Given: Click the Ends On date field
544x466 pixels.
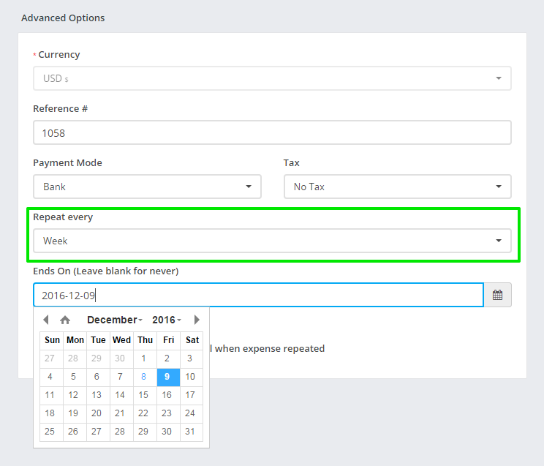Looking at the screenshot, I should point(258,296).
